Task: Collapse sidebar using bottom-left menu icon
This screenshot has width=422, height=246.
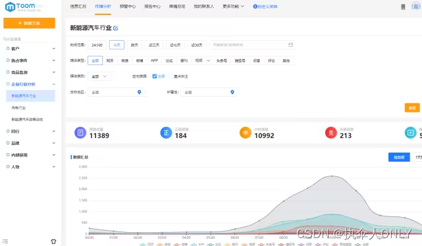Action: point(5,241)
